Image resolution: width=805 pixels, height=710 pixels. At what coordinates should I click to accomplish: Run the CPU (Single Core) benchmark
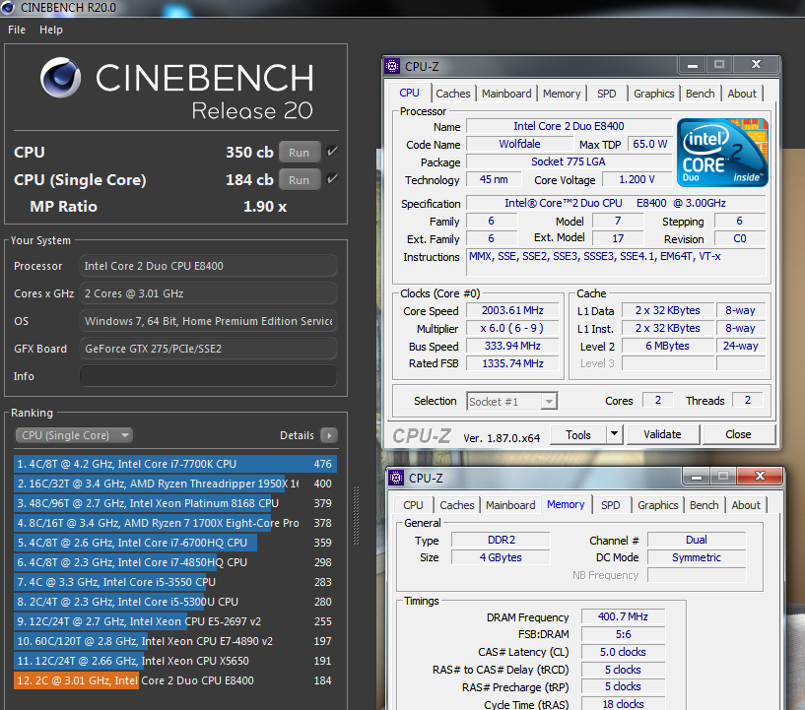coord(300,180)
